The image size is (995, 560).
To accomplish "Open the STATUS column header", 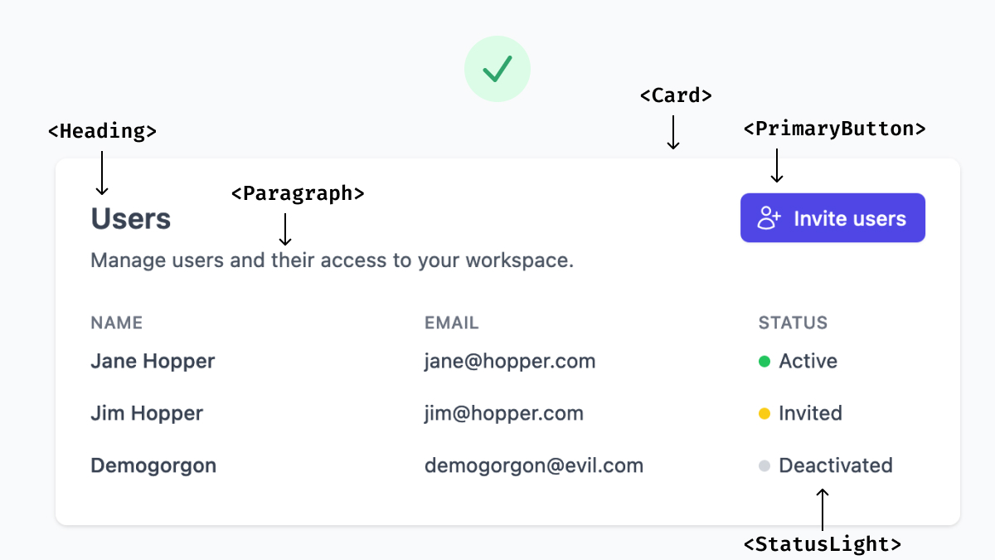I will tap(793, 323).
